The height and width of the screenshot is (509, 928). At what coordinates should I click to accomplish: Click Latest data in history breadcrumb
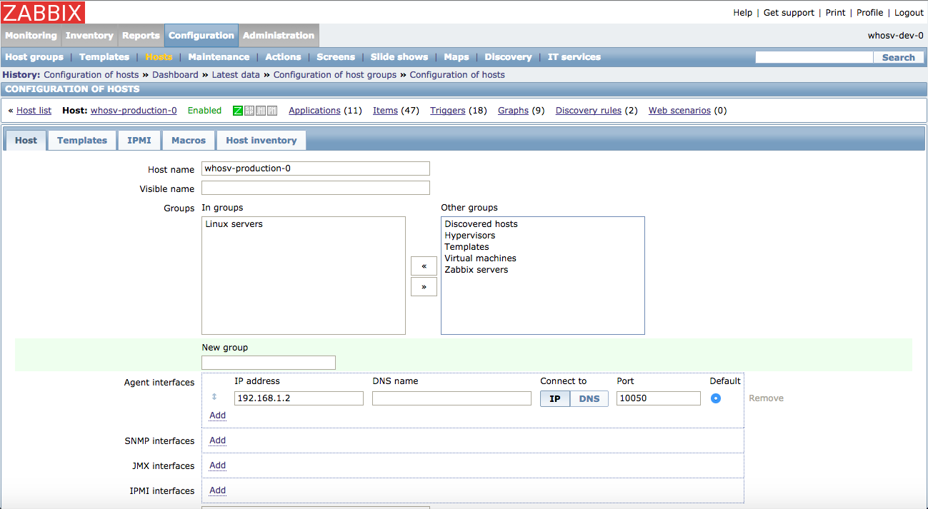tap(236, 75)
